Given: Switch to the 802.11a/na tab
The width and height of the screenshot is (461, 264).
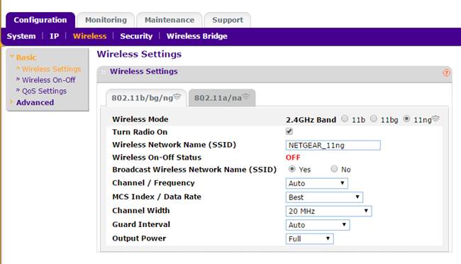Looking at the screenshot, I should point(222,98).
